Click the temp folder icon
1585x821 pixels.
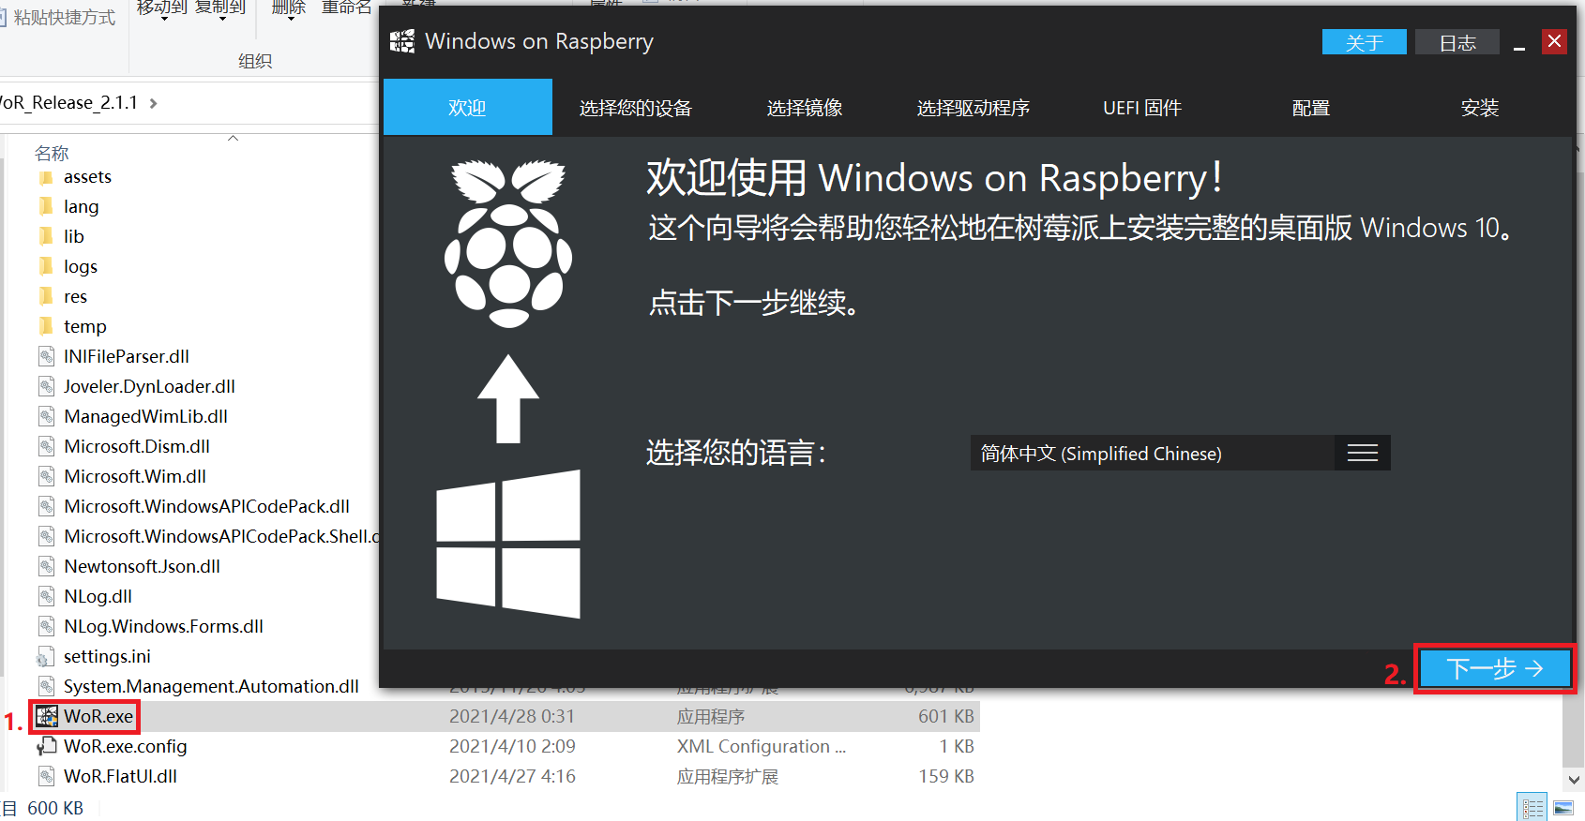pos(46,327)
